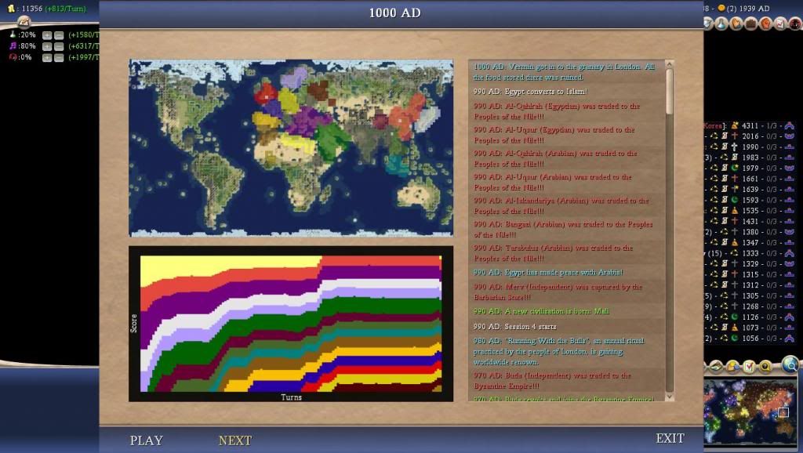
Task: Select the 'Bangazi (Arabian) was traded' entry
Action: click(x=565, y=230)
